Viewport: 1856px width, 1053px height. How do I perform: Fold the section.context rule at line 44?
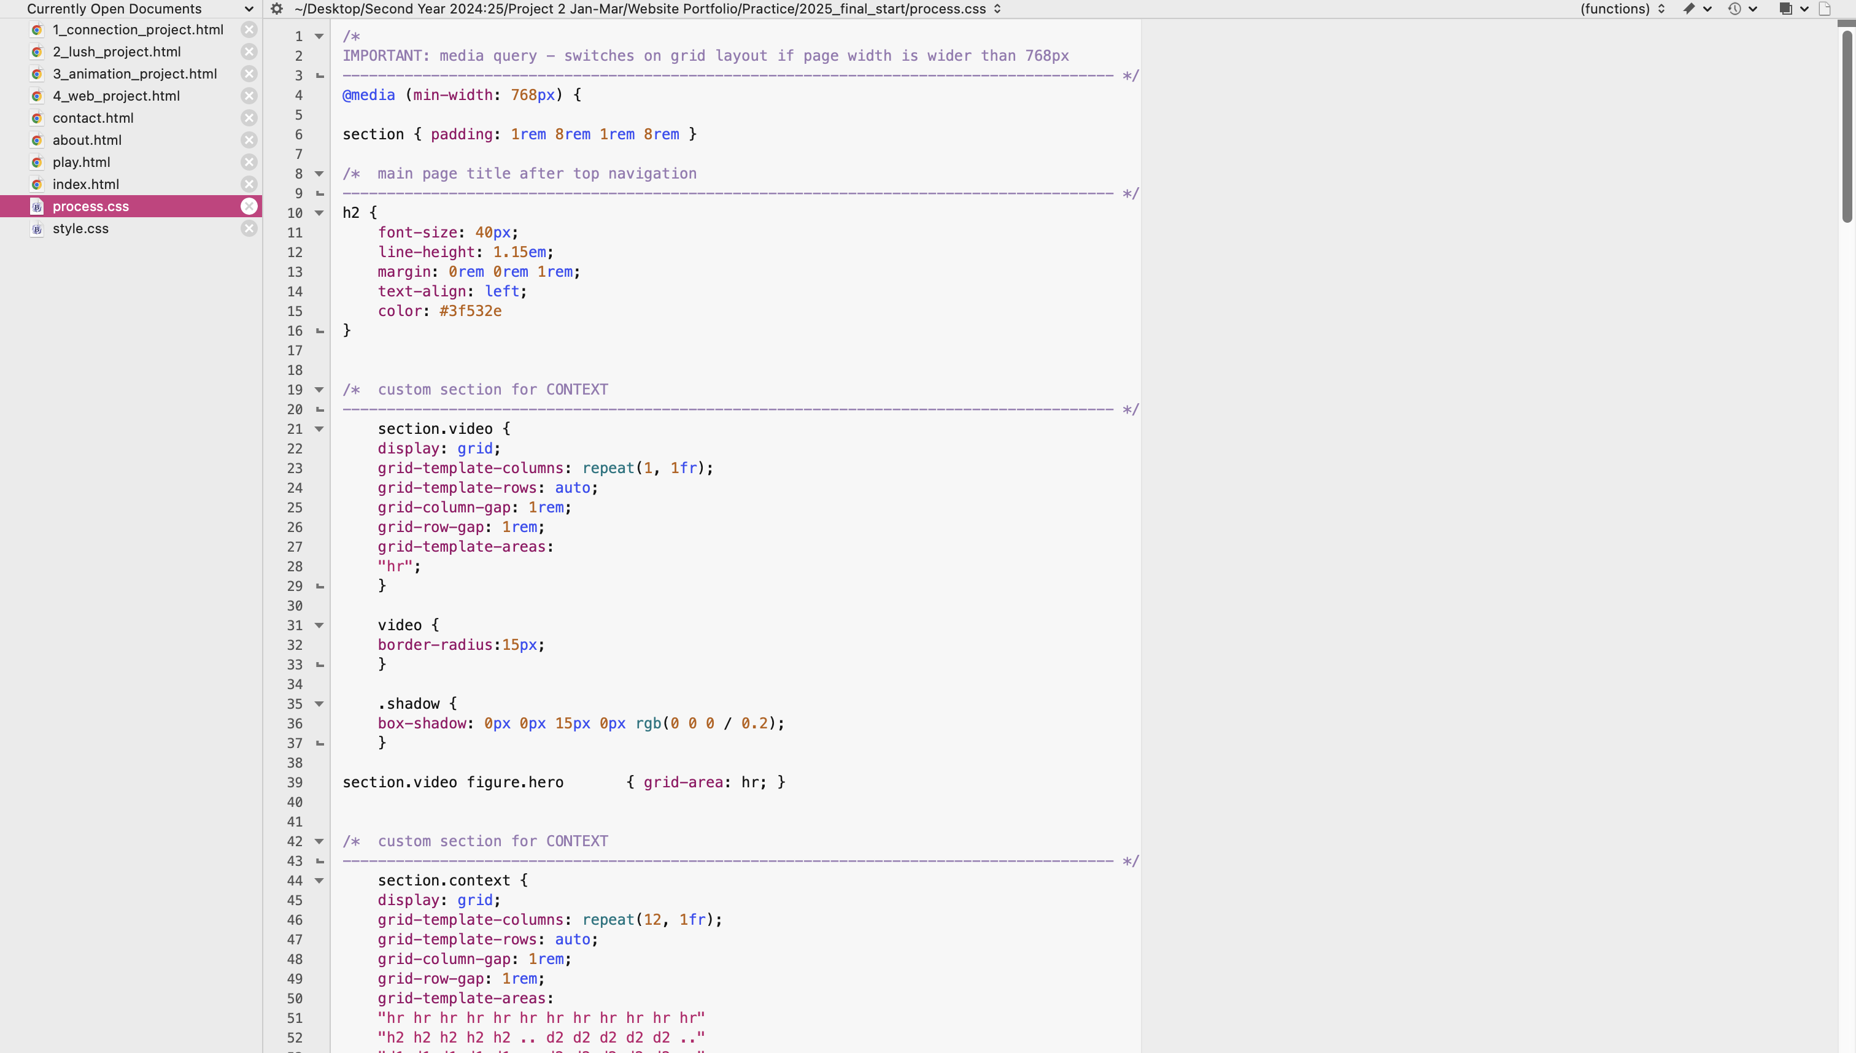point(319,880)
